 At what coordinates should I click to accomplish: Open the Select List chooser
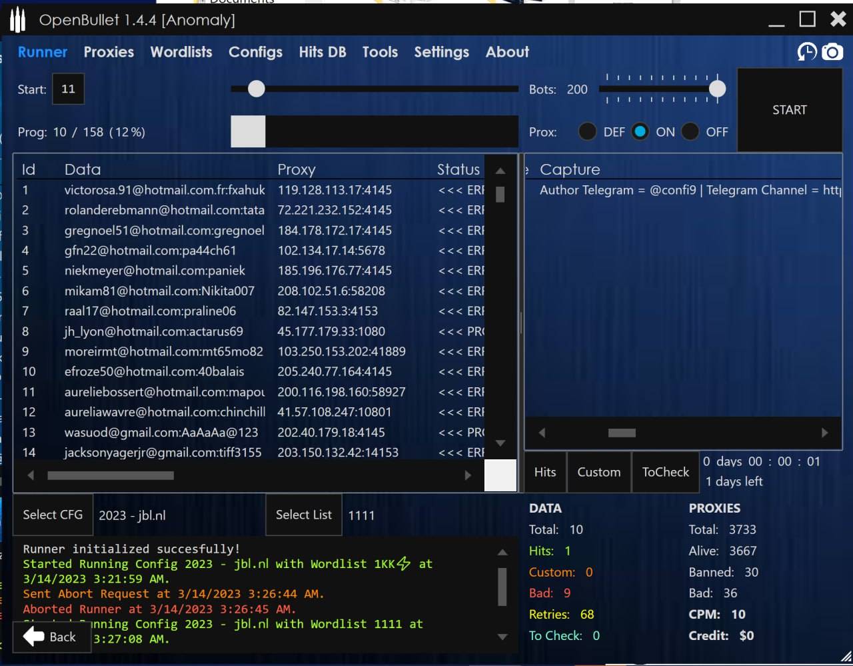(303, 515)
